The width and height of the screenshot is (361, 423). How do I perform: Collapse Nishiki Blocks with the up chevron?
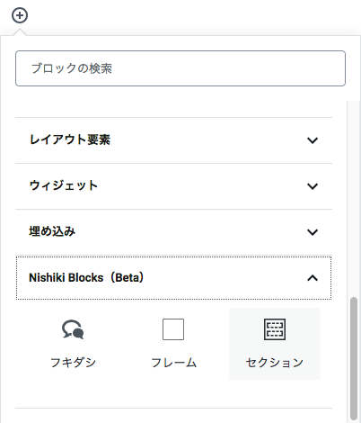click(313, 278)
